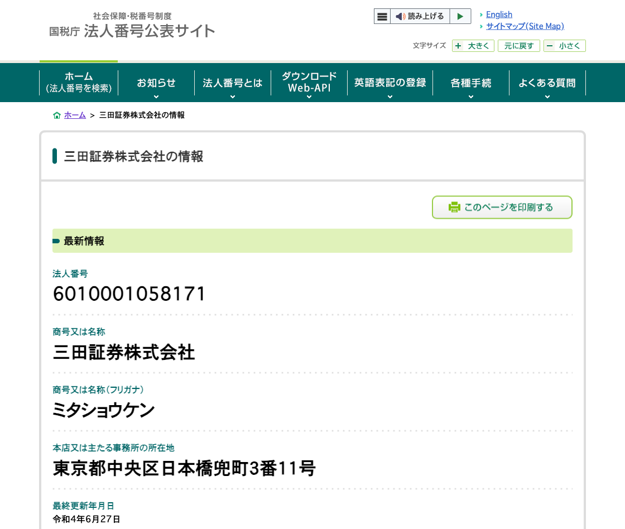This screenshot has width=625, height=529.
Task: Expand chevron under よくある質問
Action: 547,97
